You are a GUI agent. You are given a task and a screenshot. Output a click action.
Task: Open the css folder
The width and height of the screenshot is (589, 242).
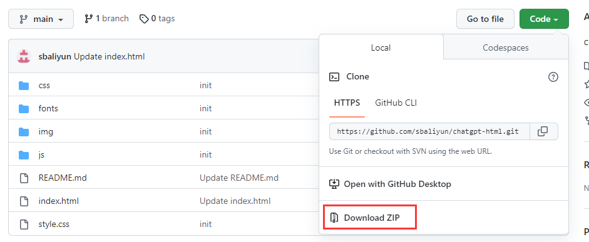44,86
